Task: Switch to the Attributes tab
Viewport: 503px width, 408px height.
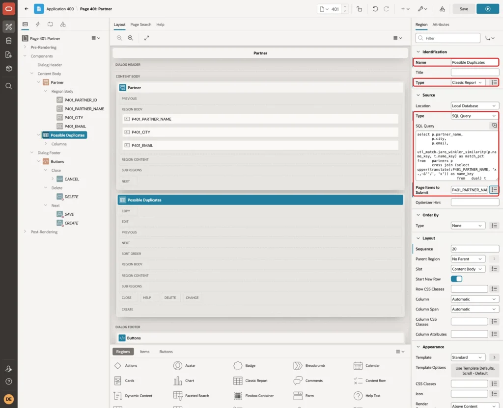Action: 441,25
